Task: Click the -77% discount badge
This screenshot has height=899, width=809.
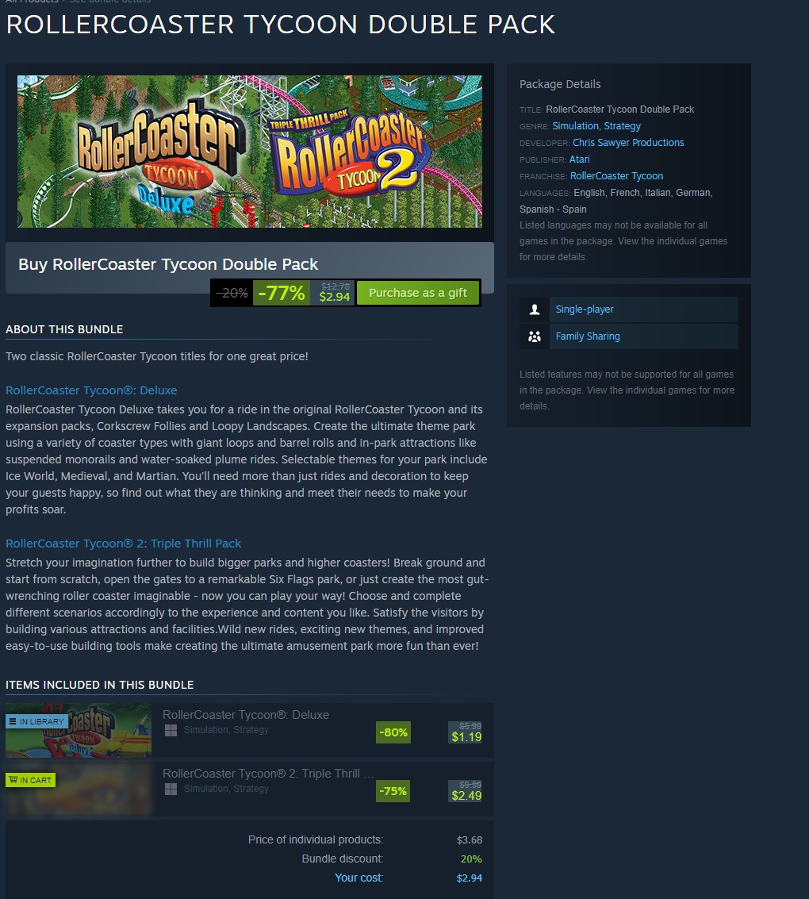Action: [x=282, y=293]
